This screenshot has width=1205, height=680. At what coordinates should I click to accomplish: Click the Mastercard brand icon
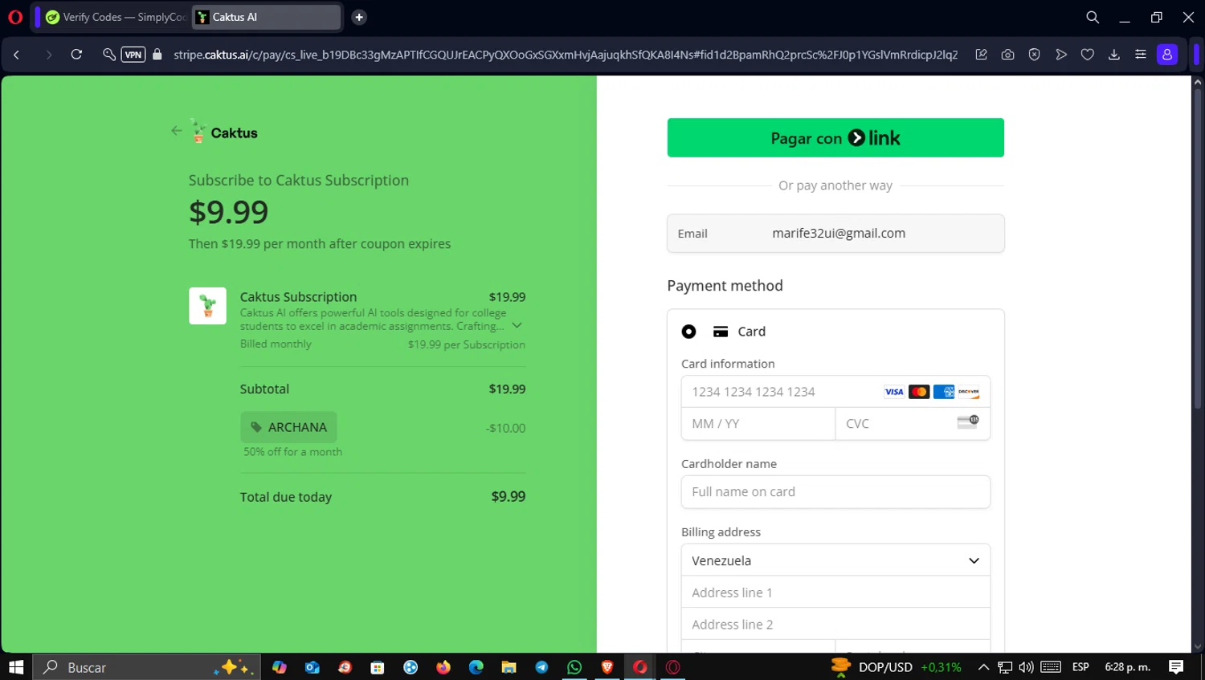919,392
